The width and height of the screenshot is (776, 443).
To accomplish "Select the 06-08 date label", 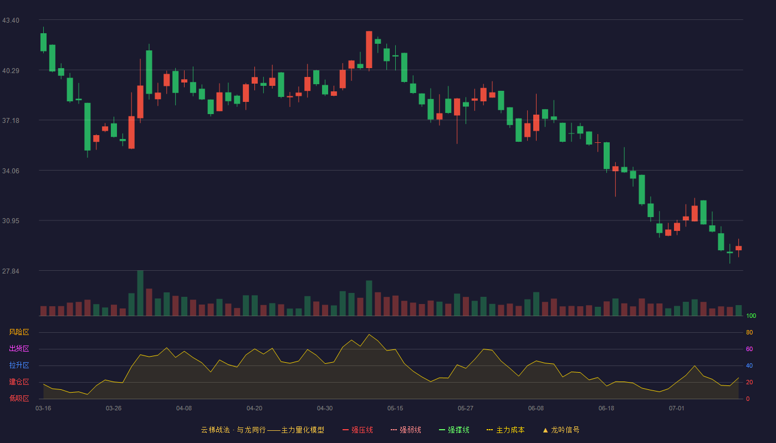I will coord(536,408).
